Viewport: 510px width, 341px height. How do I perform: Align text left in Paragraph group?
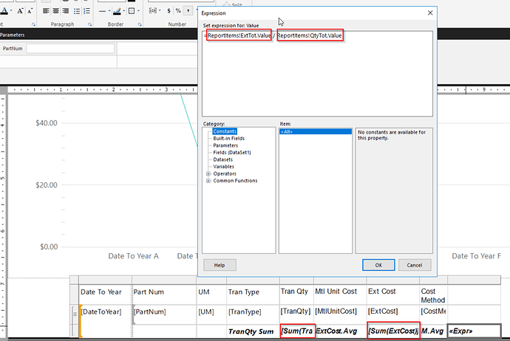[x=46, y=11]
